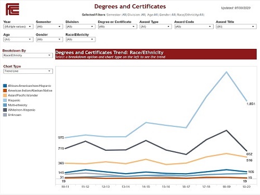Click the Updated date text
The width and height of the screenshot is (260, 195).
236,8
